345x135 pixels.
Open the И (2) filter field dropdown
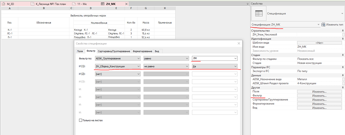pos(118,74)
